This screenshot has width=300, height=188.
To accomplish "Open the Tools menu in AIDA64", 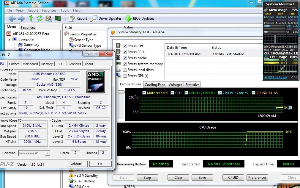I will coord(64,10).
